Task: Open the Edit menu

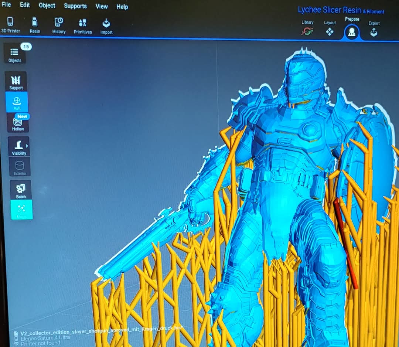Action: (x=25, y=5)
